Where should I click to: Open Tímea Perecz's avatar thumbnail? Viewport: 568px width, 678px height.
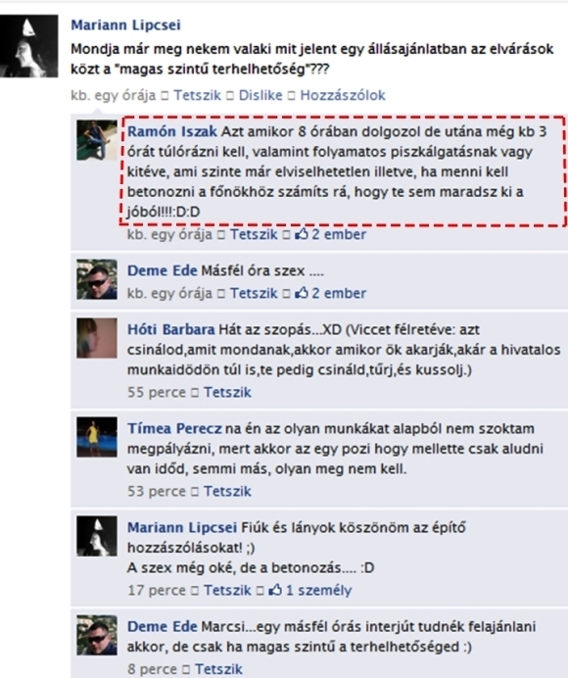point(97,437)
